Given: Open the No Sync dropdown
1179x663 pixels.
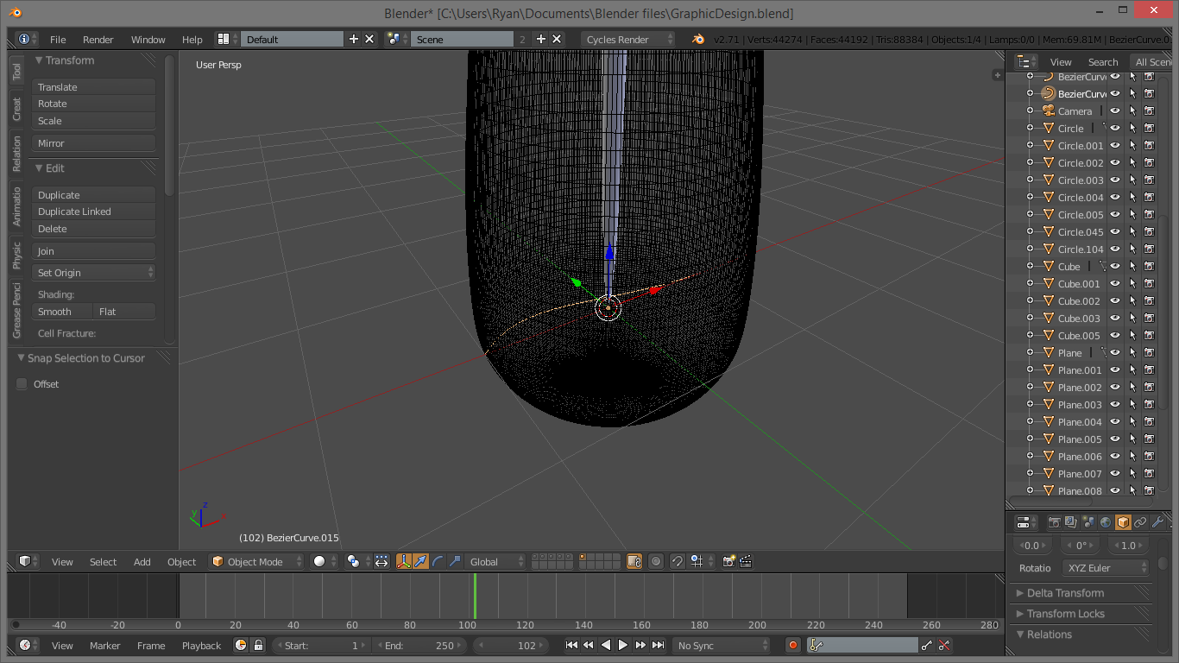Looking at the screenshot, I should (x=722, y=645).
